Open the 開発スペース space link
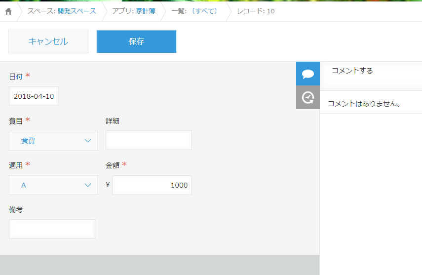Viewport: 422px width, 275px height. point(77,11)
